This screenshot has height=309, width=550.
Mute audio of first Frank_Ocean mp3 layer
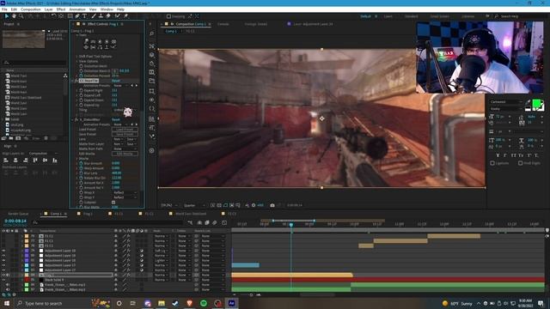8,285
